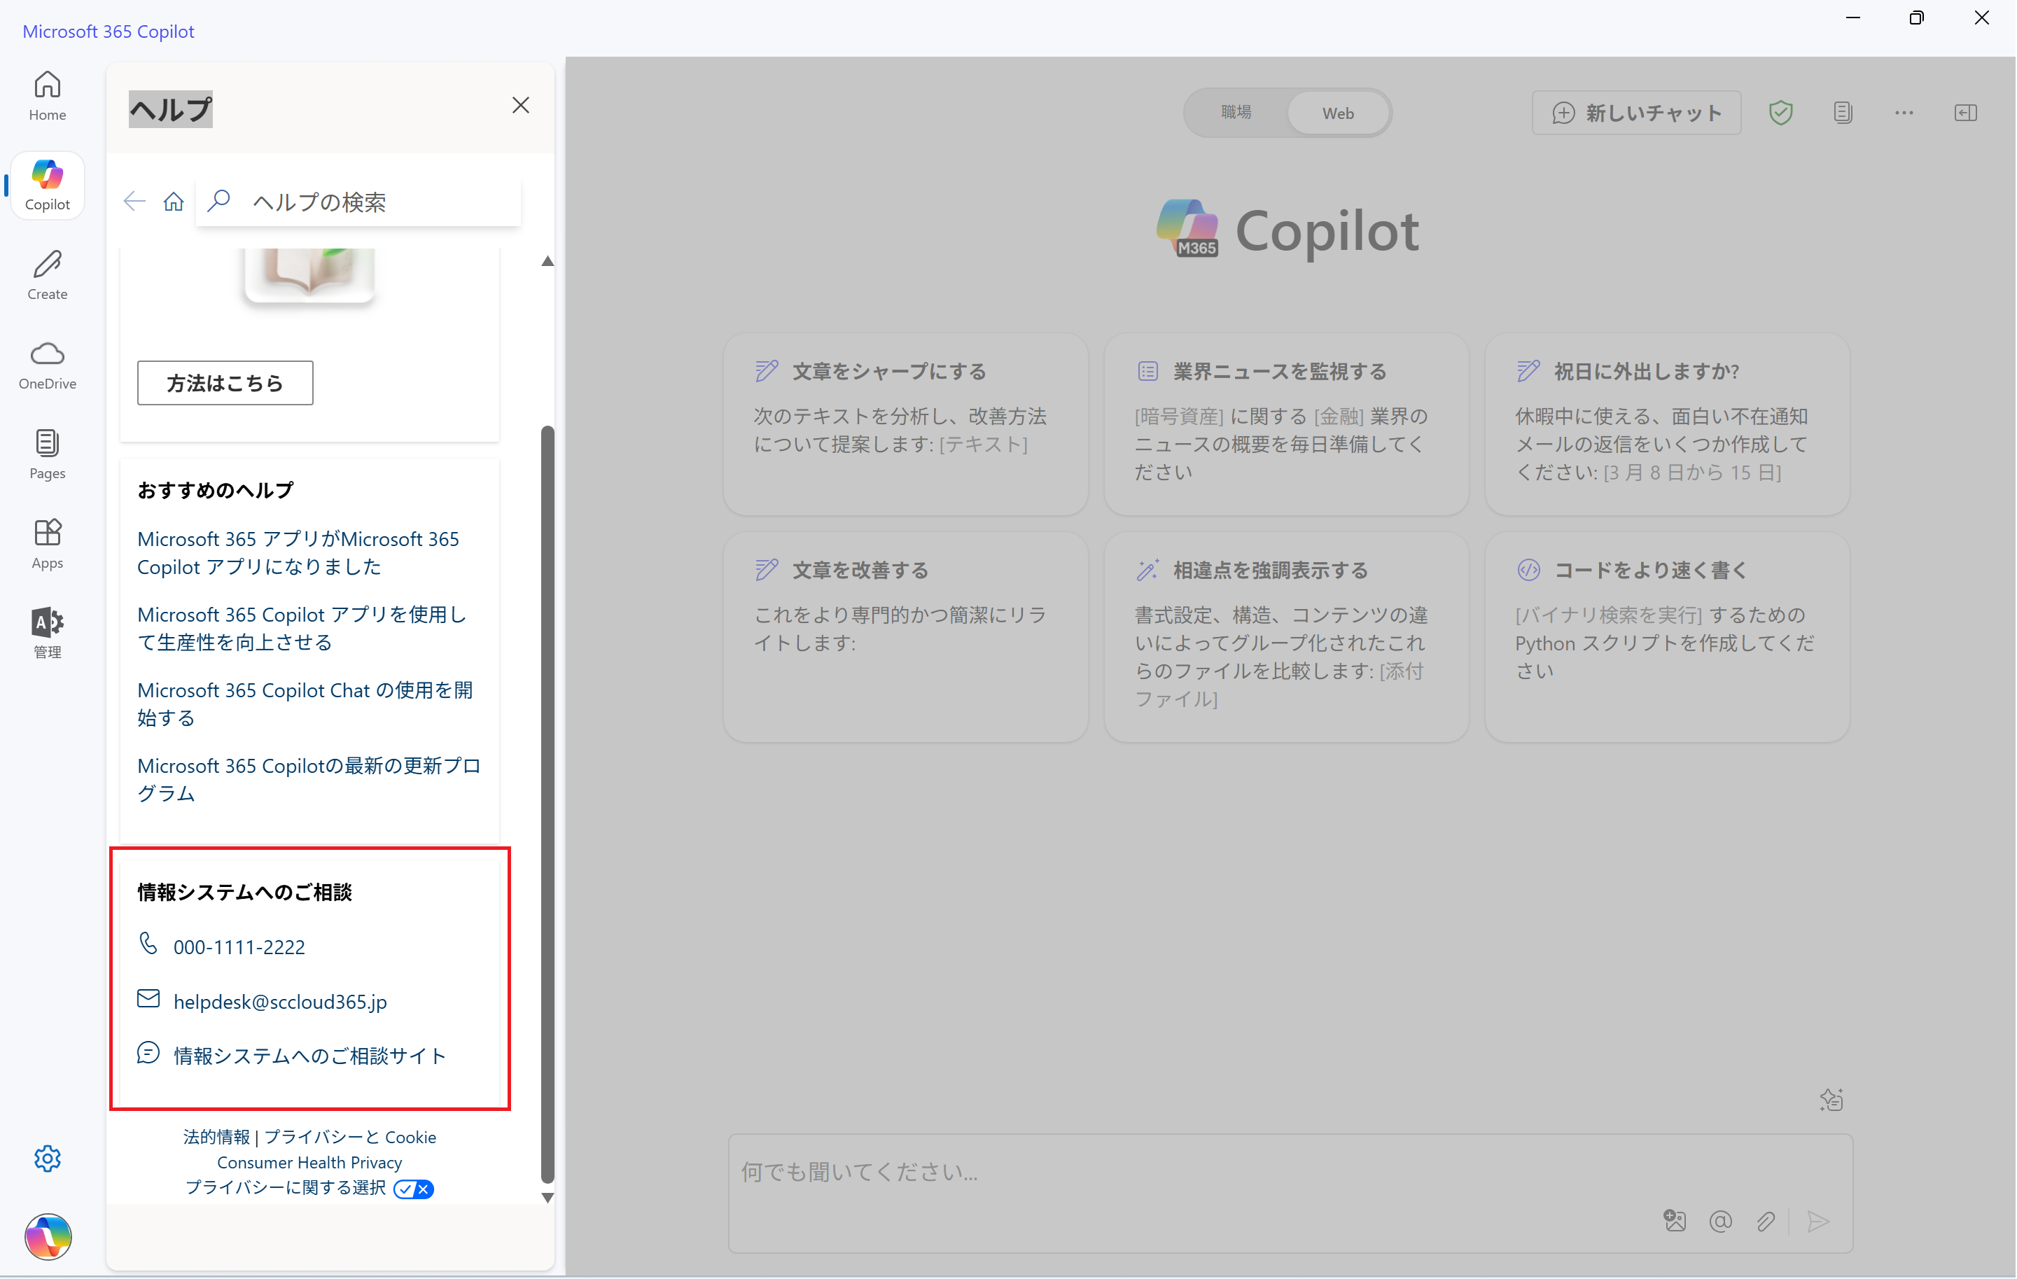The width and height of the screenshot is (2017, 1279).
Task: Start a 新しいチャット new chat
Action: coord(1636,112)
